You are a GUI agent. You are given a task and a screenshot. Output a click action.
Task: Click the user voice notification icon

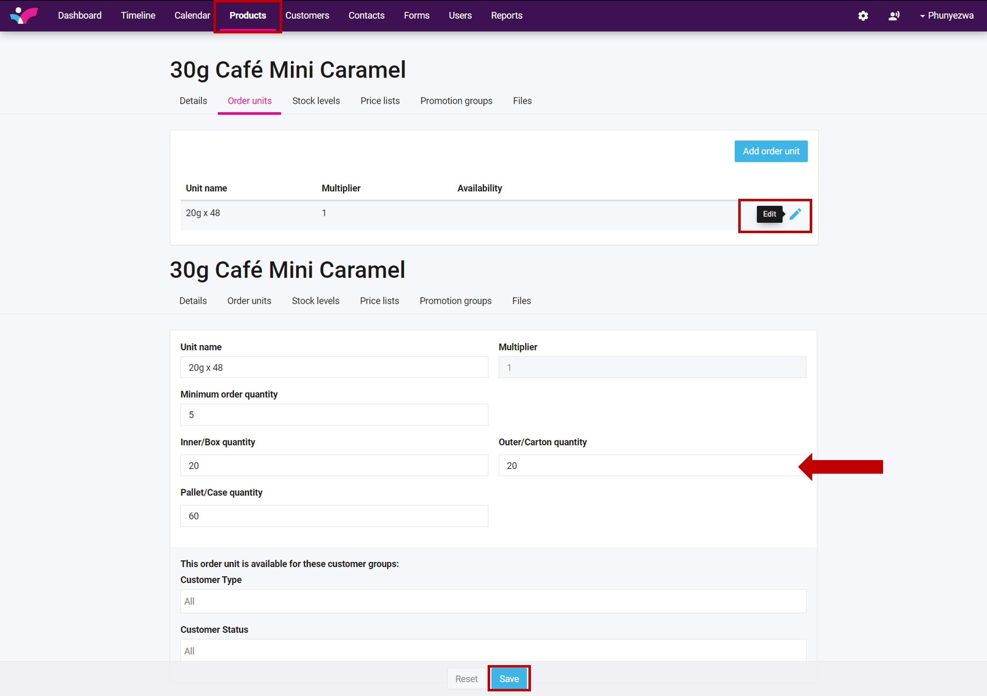(894, 16)
